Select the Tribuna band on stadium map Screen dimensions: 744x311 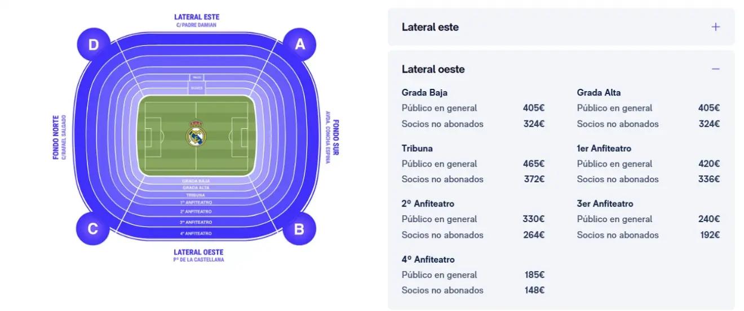(x=196, y=195)
